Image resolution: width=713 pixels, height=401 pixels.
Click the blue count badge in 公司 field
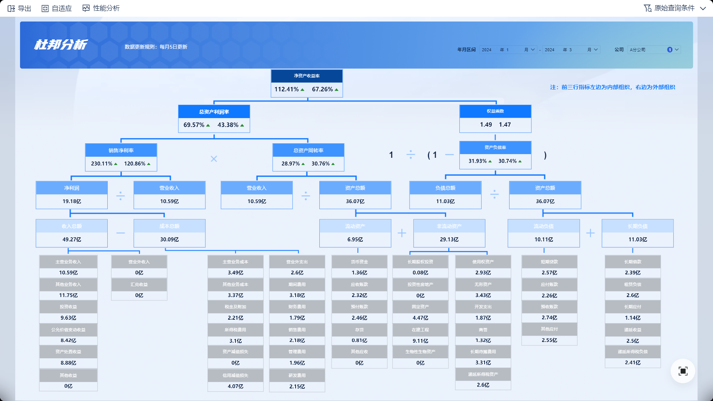(670, 50)
